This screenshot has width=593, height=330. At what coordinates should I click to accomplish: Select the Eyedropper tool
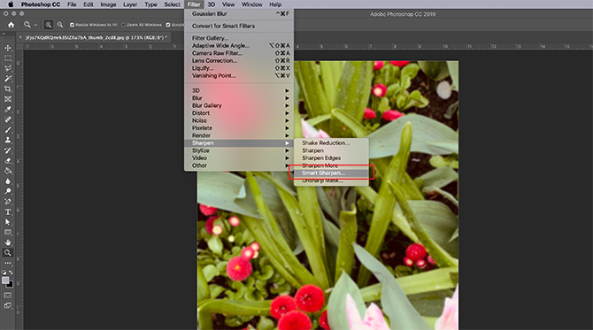pyautogui.click(x=8, y=109)
